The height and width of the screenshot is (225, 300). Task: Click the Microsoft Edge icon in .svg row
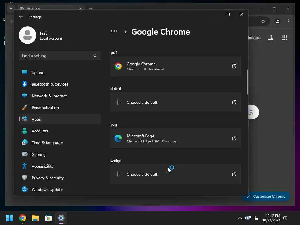[118, 138]
